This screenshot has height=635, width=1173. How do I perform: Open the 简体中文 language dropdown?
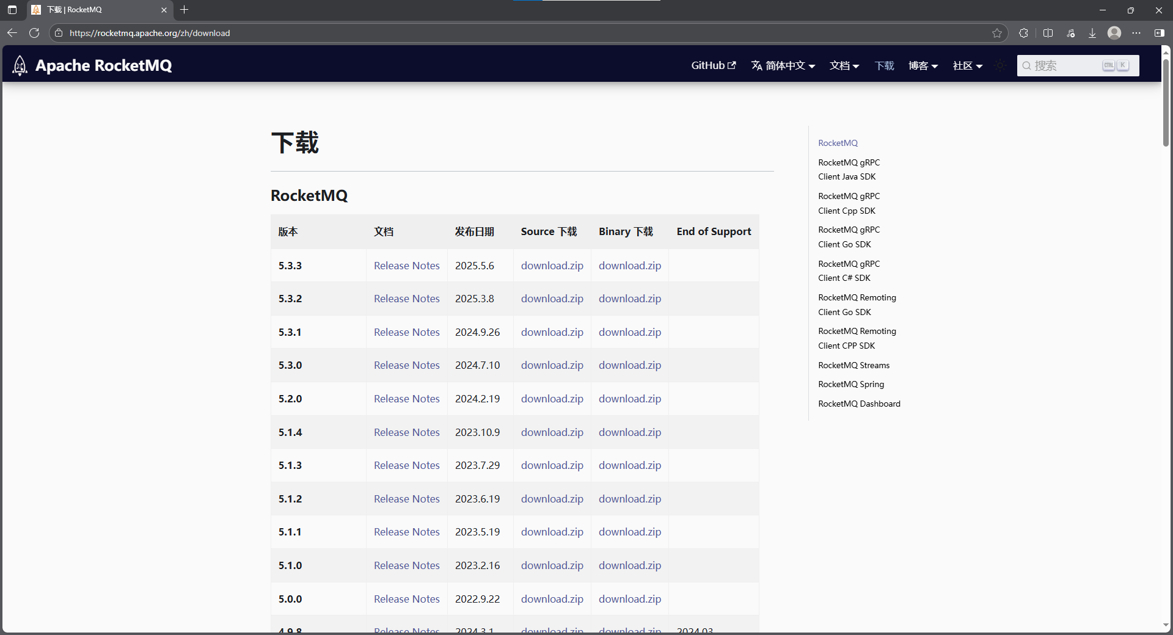click(783, 65)
